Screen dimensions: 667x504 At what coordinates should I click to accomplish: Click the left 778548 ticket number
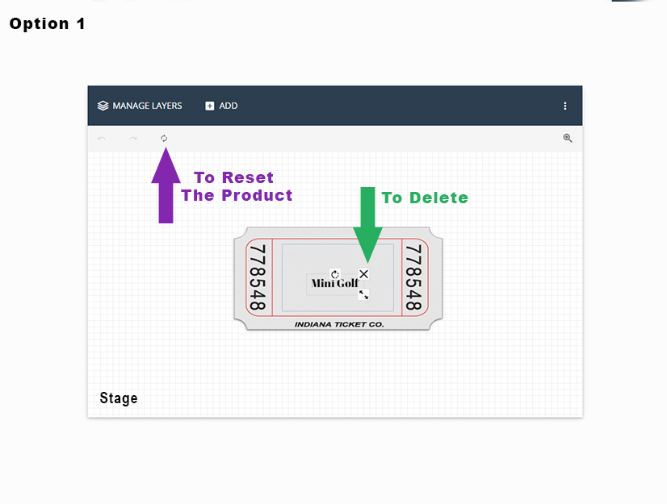pos(258,278)
